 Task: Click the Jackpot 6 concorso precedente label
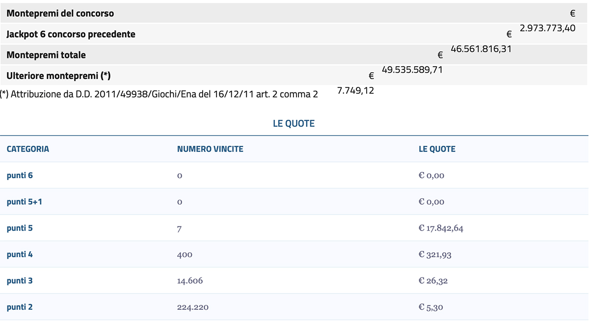(x=71, y=34)
